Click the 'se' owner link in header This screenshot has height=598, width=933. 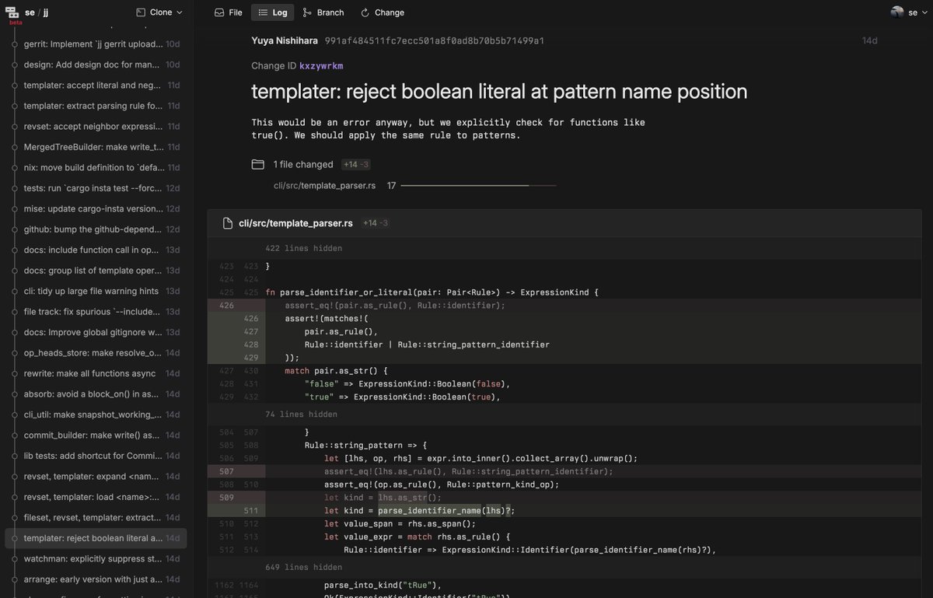30,12
